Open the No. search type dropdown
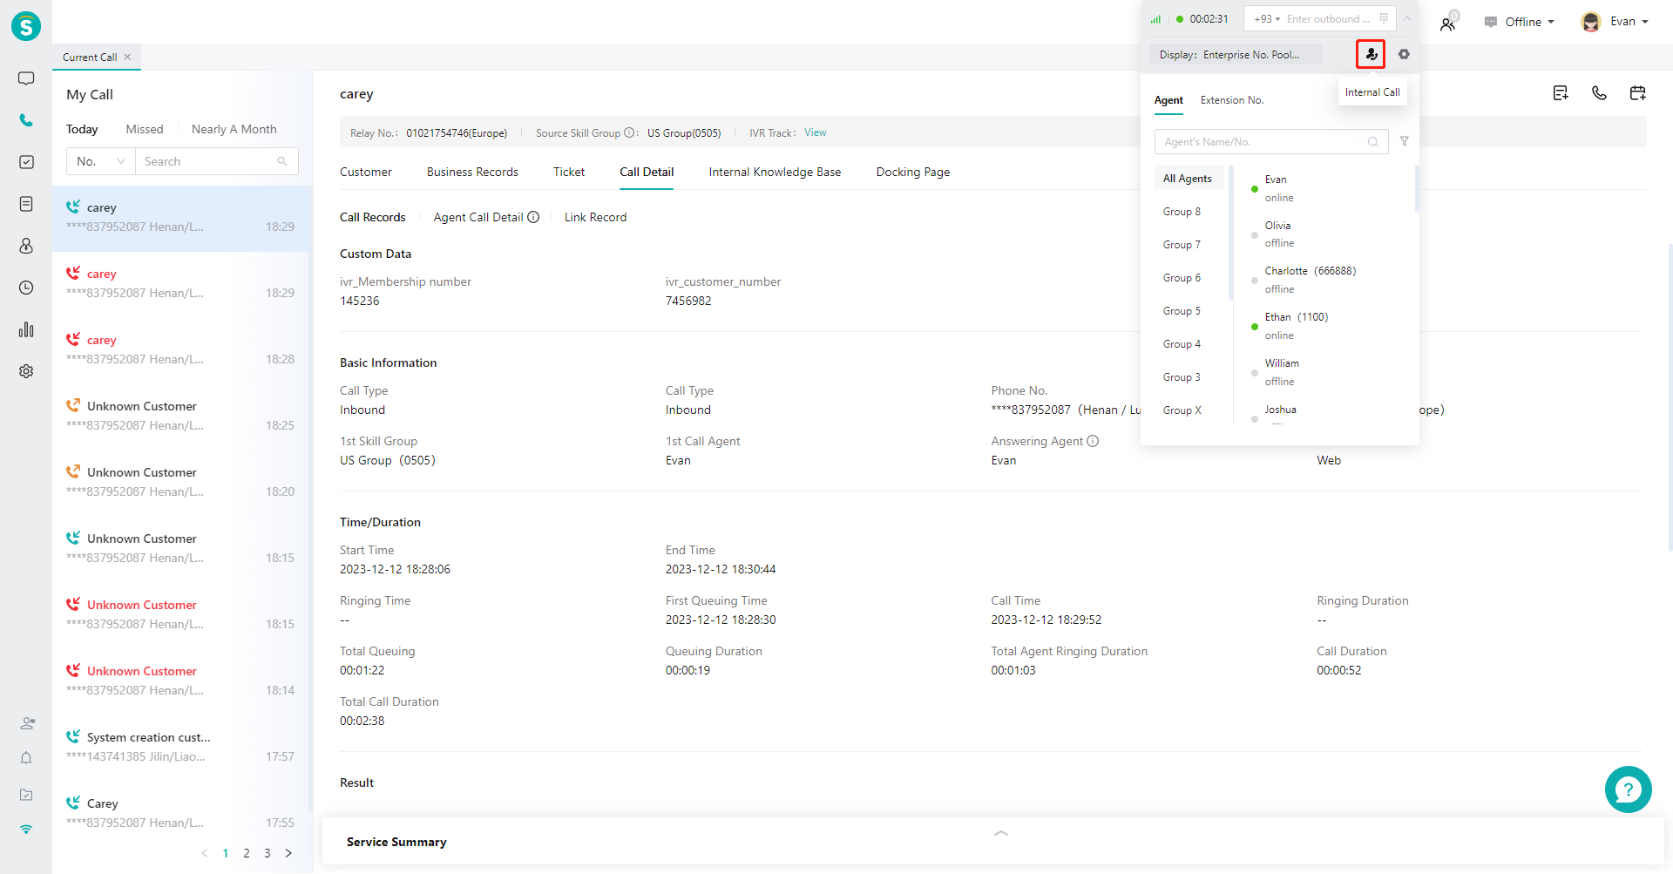 (101, 161)
